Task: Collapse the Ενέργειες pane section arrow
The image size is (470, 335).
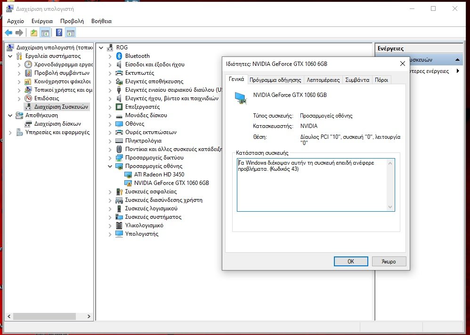Action: (x=457, y=60)
